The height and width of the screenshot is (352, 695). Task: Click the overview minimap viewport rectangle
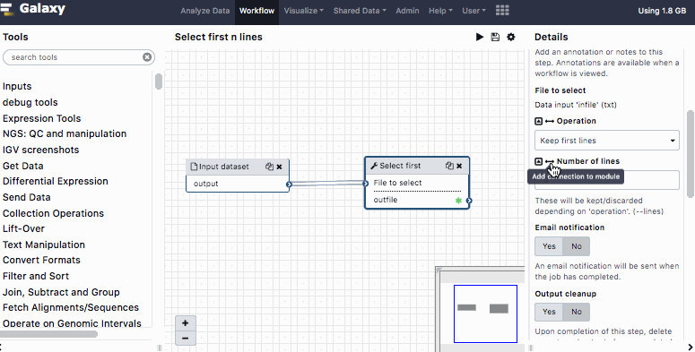click(485, 313)
